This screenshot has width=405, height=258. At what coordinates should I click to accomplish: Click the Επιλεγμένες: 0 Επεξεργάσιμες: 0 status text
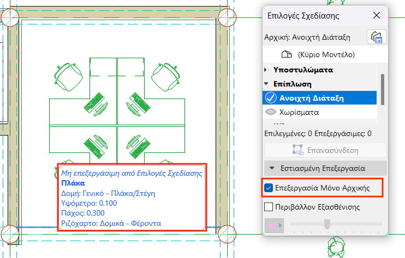click(x=318, y=133)
